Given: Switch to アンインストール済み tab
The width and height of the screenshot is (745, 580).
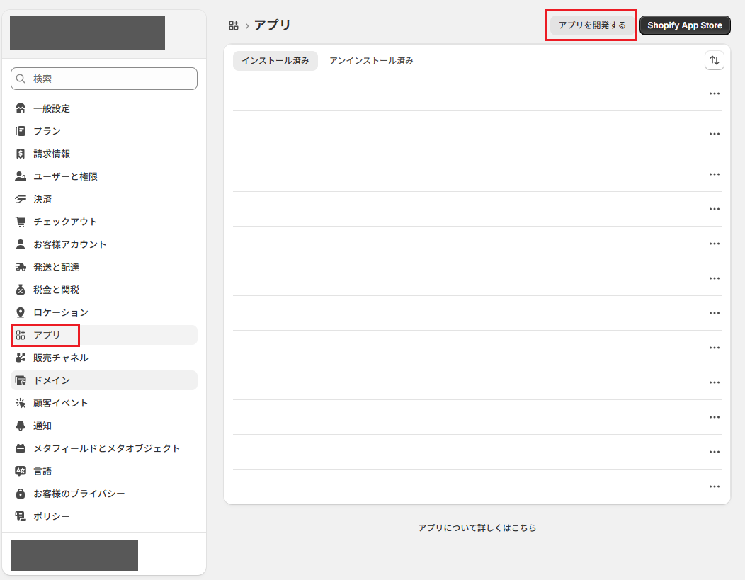Looking at the screenshot, I should coord(371,61).
